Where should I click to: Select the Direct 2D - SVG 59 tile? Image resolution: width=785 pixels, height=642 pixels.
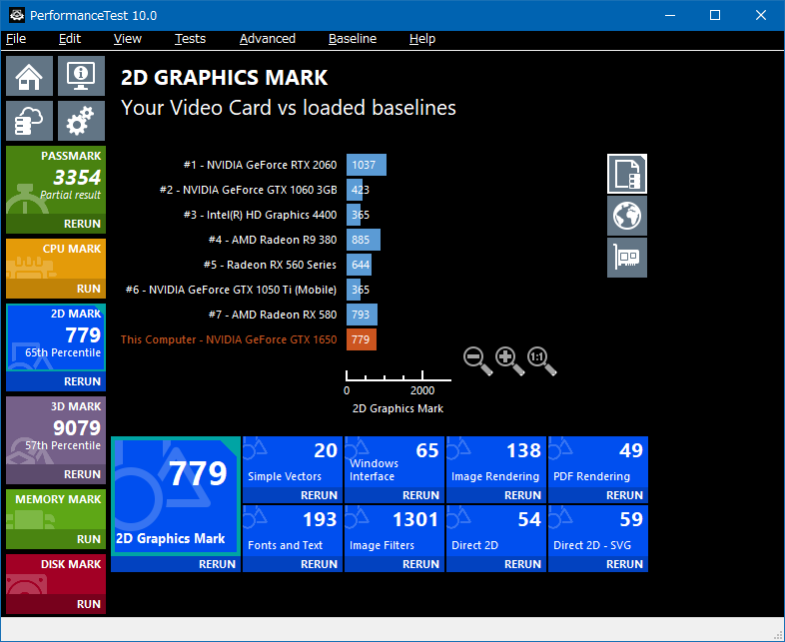pyautogui.click(x=598, y=531)
